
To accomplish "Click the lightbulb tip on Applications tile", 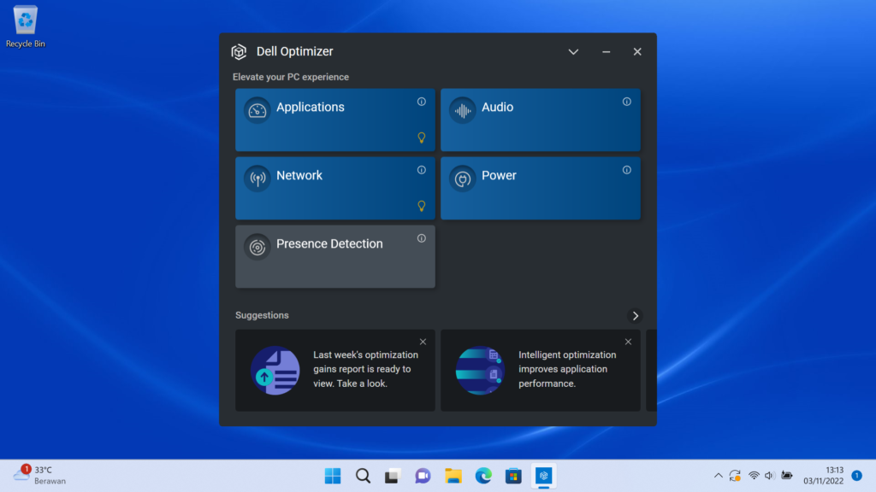I will pyautogui.click(x=422, y=138).
